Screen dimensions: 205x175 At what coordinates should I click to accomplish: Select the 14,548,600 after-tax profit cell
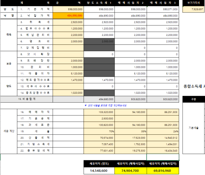pos(99,171)
